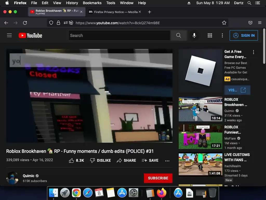Open the History menu

[72, 3]
